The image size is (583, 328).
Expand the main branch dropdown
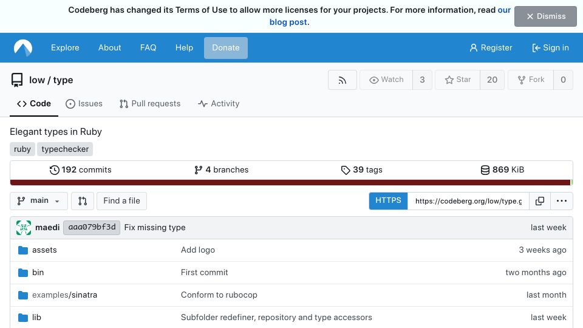click(x=39, y=201)
